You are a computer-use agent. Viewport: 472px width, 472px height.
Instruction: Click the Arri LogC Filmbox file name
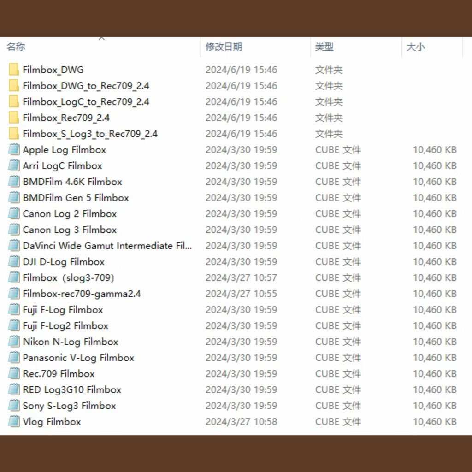(x=63, y=165)
